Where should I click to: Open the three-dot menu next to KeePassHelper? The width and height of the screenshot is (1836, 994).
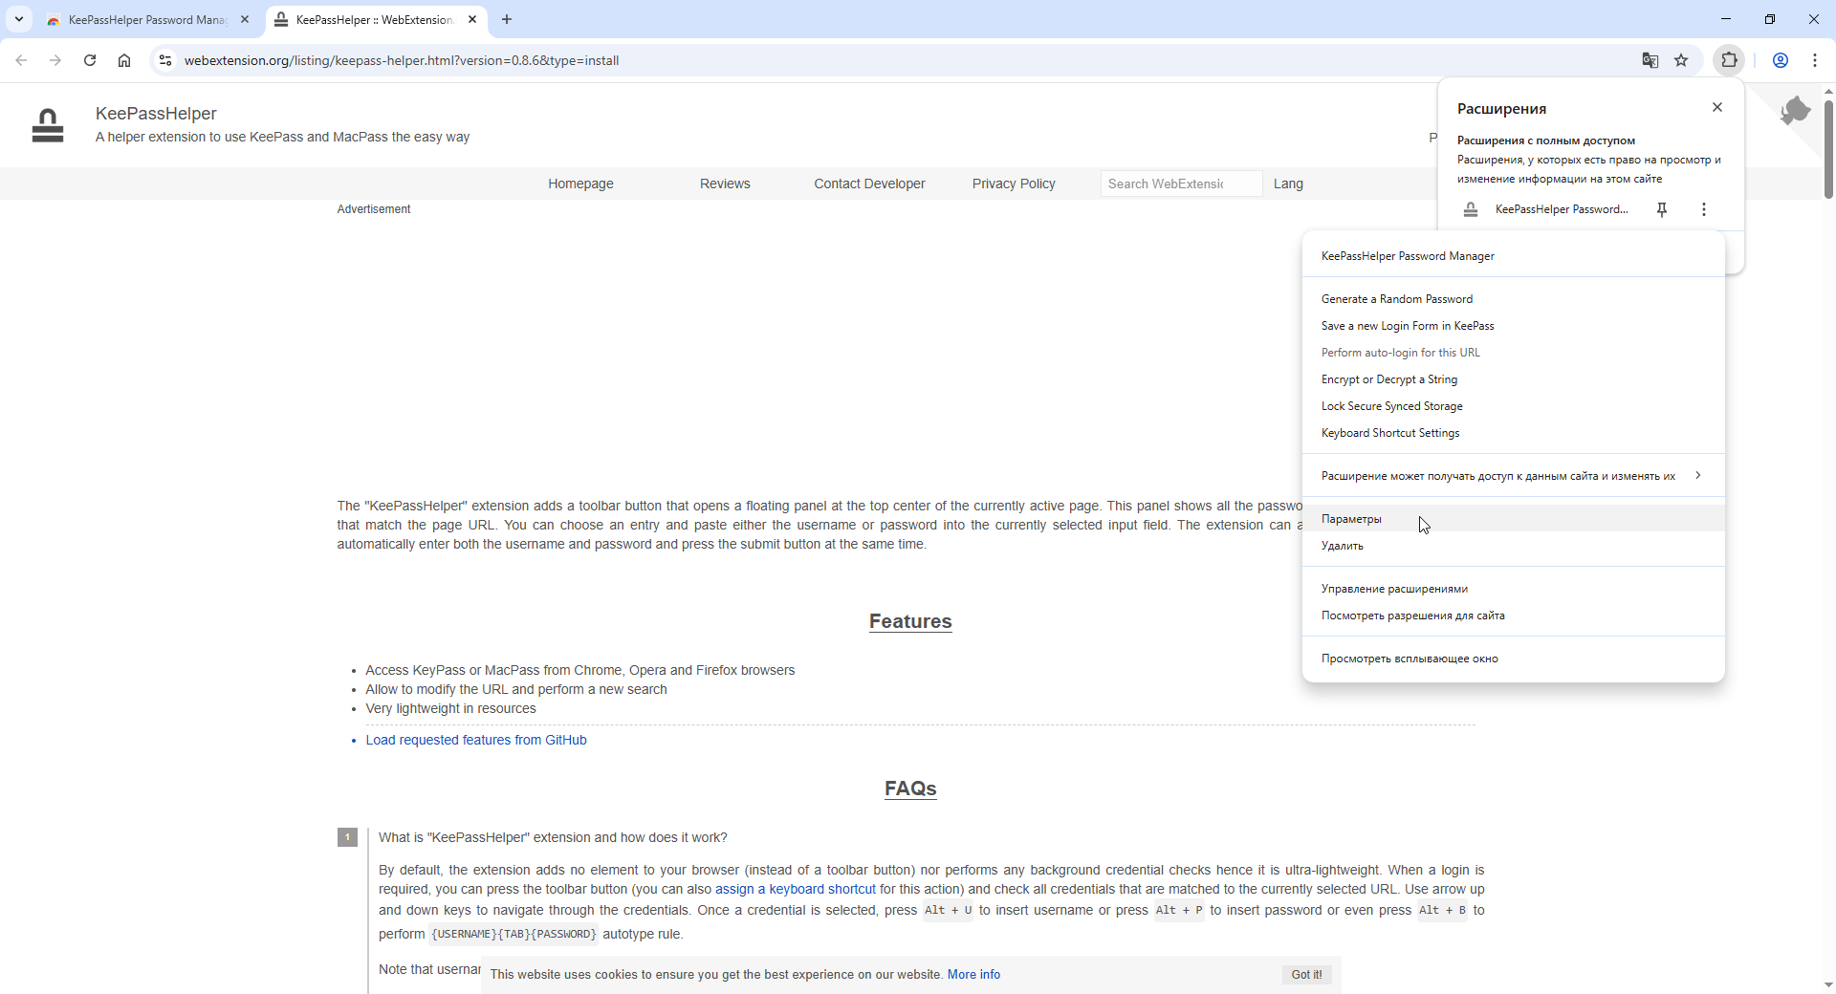point(1703,209)
